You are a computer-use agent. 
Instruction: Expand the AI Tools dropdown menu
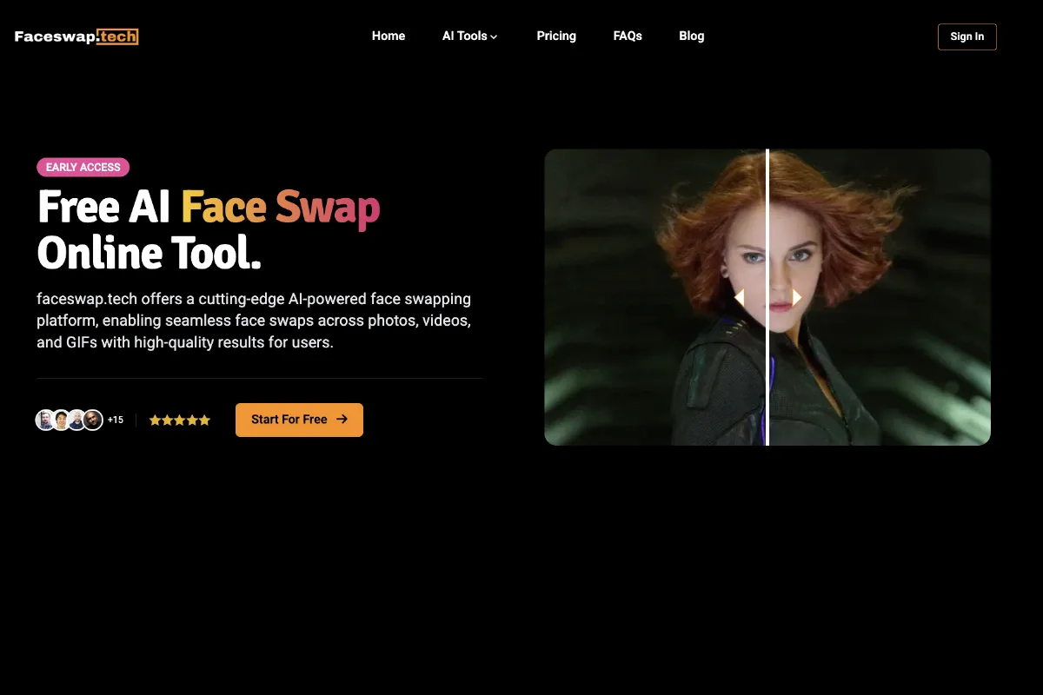(470, 36)
